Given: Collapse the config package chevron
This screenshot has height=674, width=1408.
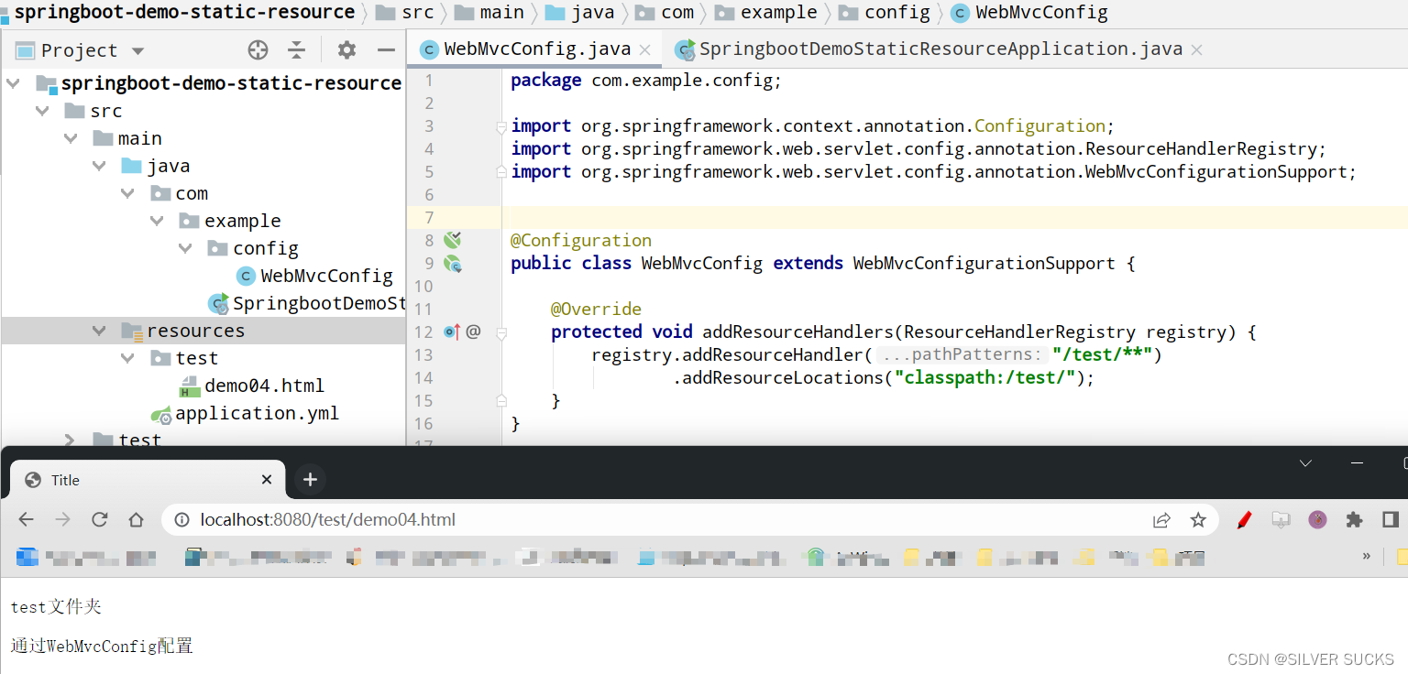Looking at the screenshot, I should tap(185, 248).
